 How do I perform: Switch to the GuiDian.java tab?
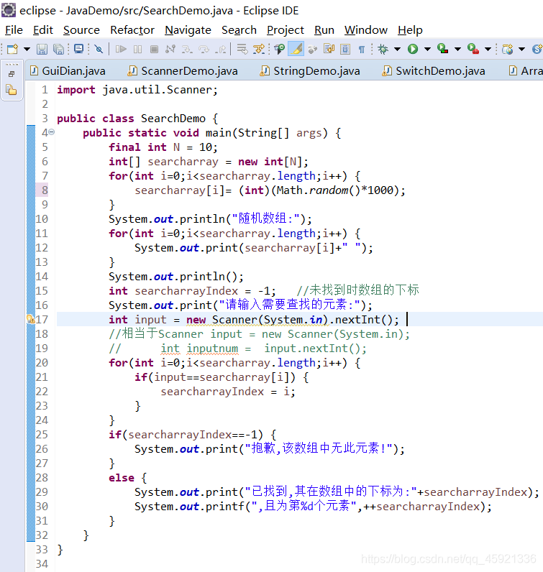coord(68,70)
